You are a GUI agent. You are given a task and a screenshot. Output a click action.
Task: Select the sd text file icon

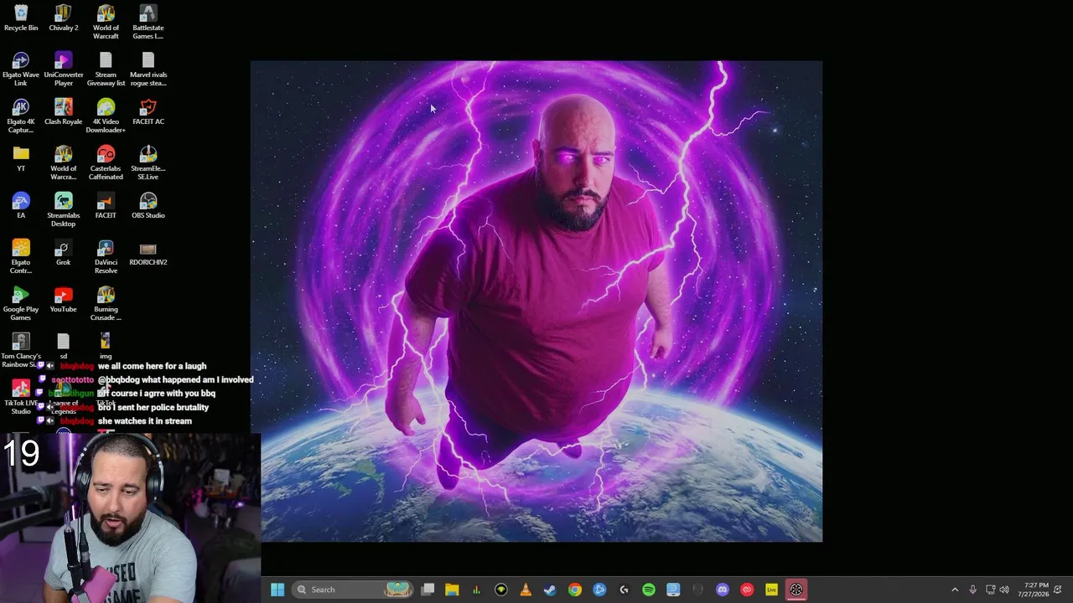64,346
